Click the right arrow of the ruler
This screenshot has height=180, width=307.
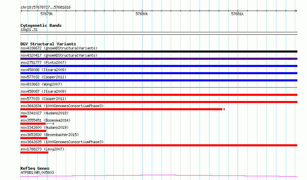296,11
